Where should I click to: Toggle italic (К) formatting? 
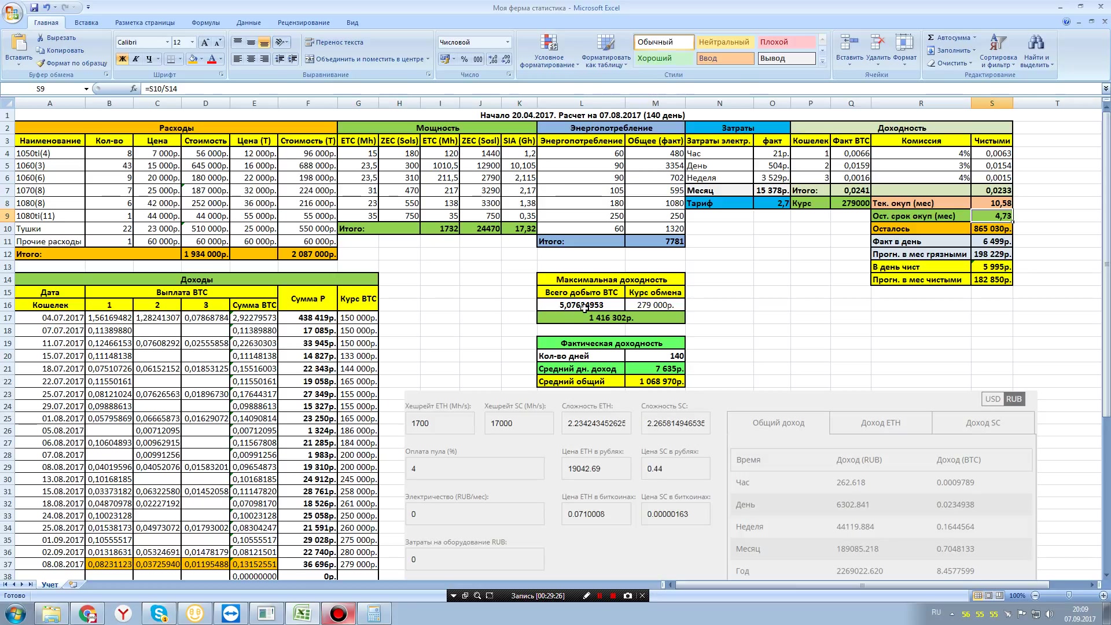135,59
